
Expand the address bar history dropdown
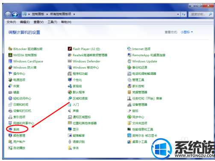(178, 14)
